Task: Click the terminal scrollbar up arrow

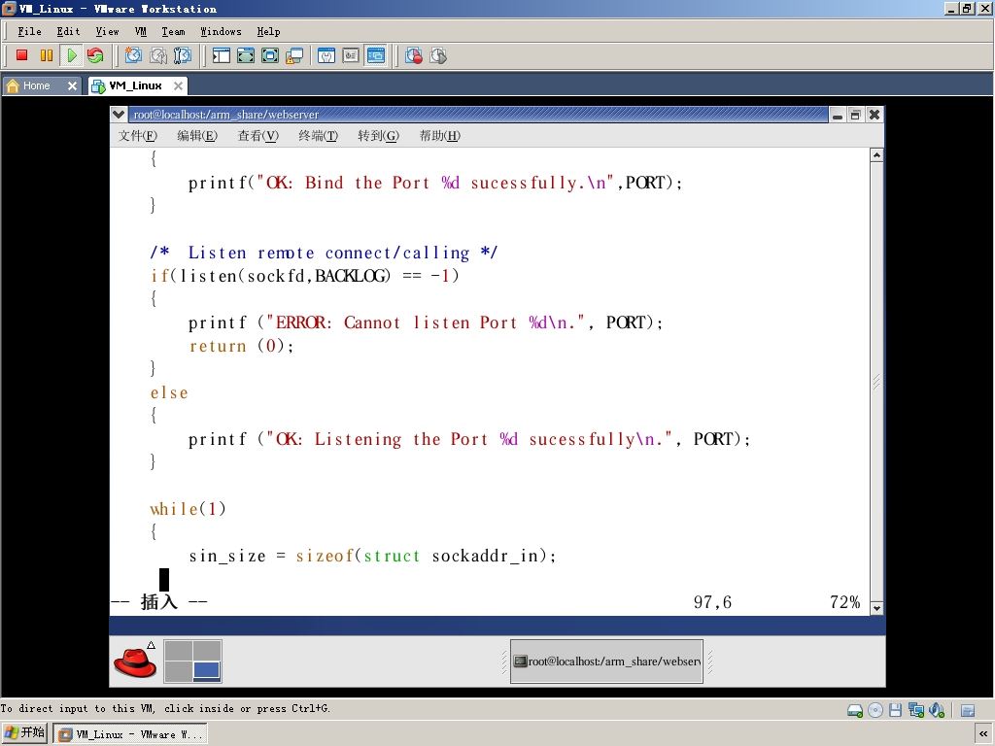Action: [876, 155]
